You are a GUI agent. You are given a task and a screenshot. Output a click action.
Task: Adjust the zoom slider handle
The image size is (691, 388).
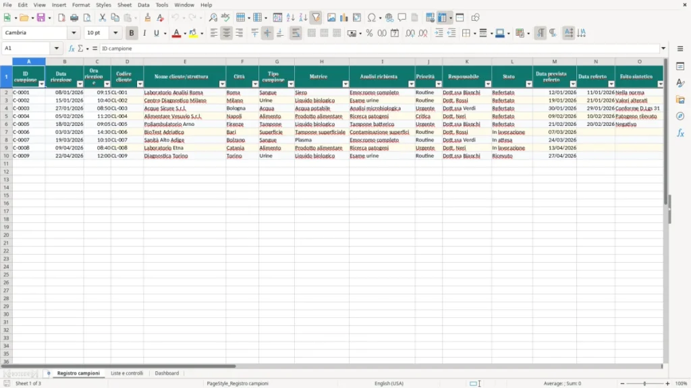click(x=644, y=383)
